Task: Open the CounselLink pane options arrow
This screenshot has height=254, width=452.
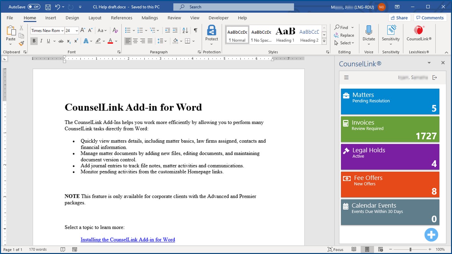Action: click(x=429, y=63)
